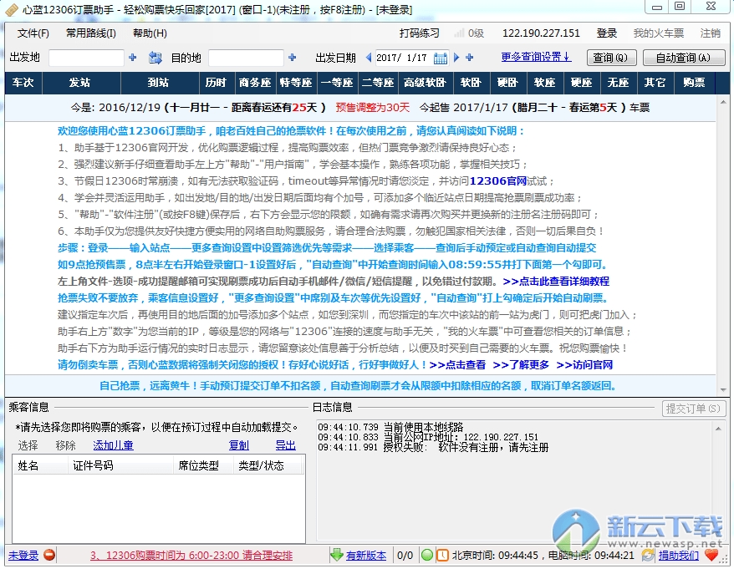
Task: Swap departure and destination stations icon
Action: click(x=155, y=58)
